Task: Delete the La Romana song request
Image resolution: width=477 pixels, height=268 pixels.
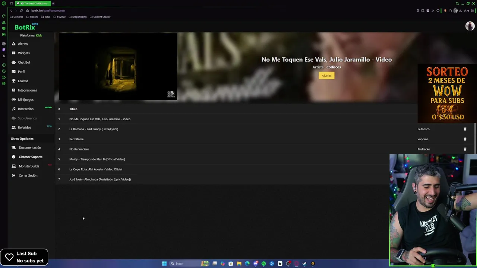Action: click(465, 129)
